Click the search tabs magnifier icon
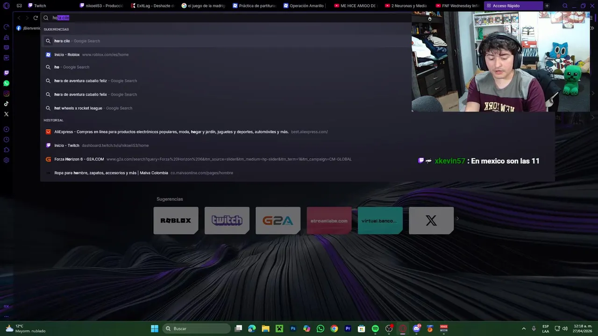Image resolution: width=598 pixels, height=336 pixels. click(565, 6)
